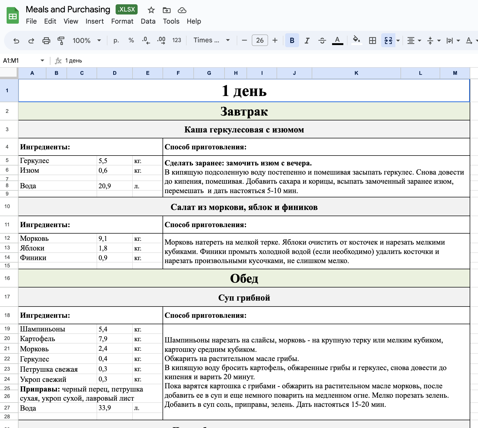478x428 pixels.
Task: Check cloud save status icon
Action: tap(182, 10)
